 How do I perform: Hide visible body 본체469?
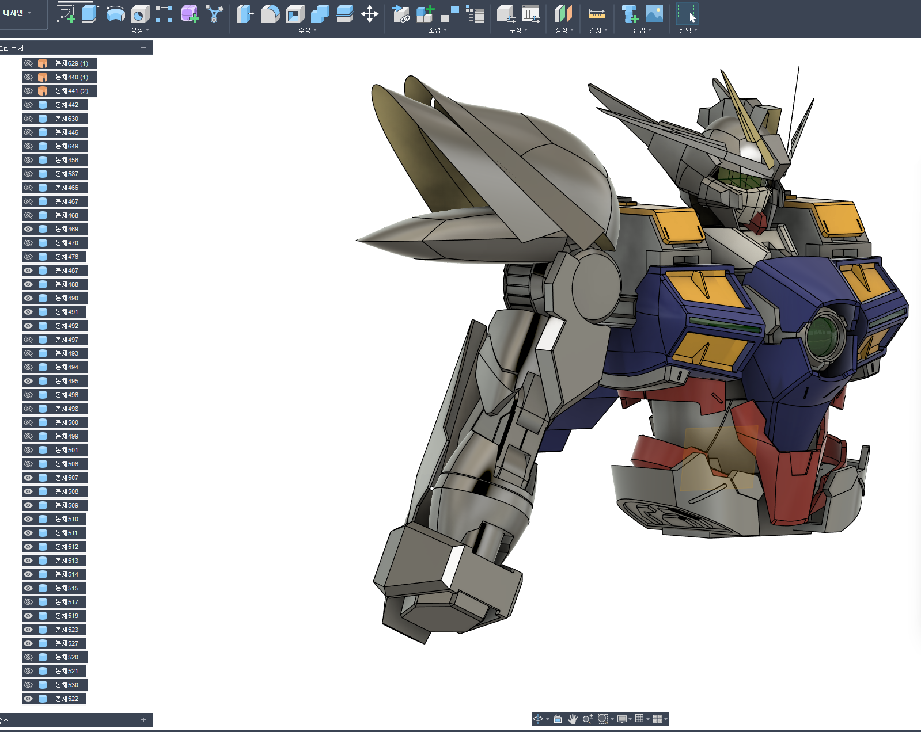28,229
